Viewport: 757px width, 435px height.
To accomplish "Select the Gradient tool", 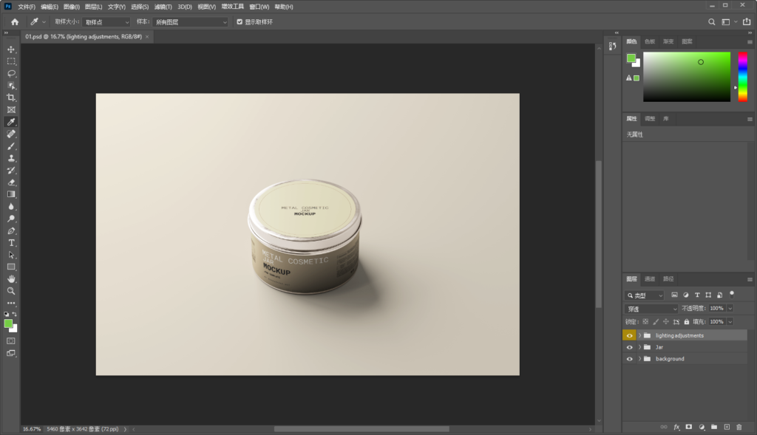I will point(11,194).
